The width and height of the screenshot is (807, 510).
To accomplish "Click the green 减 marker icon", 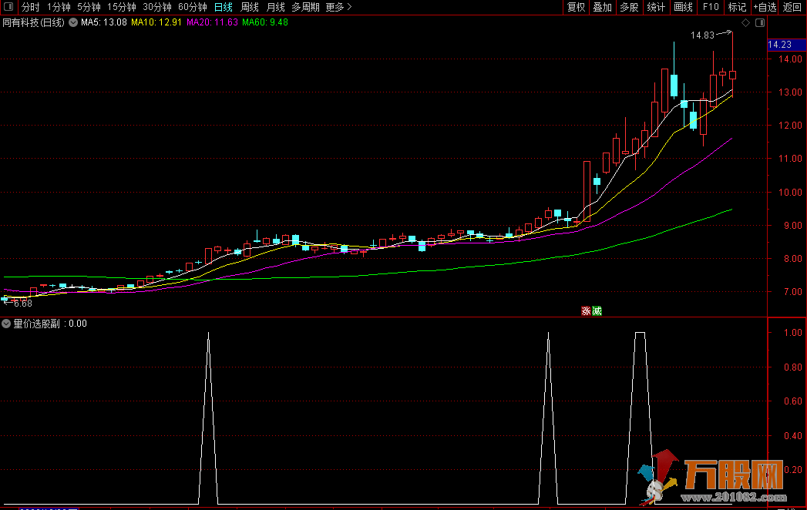I will point(596,311).
